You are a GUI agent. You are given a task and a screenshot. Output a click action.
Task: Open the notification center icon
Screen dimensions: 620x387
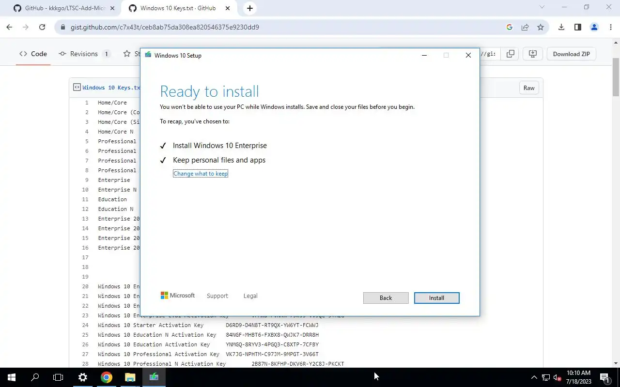click(x=604, y=377)
